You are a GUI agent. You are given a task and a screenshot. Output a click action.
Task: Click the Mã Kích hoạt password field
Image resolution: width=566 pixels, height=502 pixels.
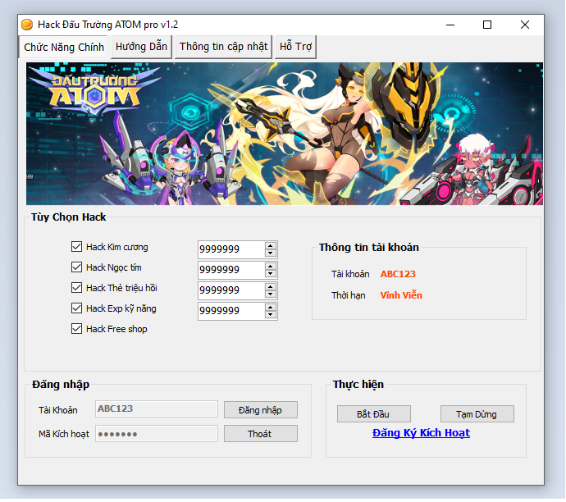coord(157,434)
